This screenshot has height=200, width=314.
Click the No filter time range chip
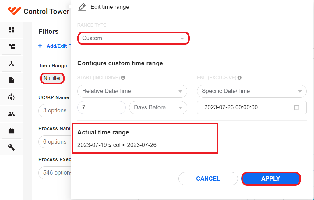click(52, 78)
